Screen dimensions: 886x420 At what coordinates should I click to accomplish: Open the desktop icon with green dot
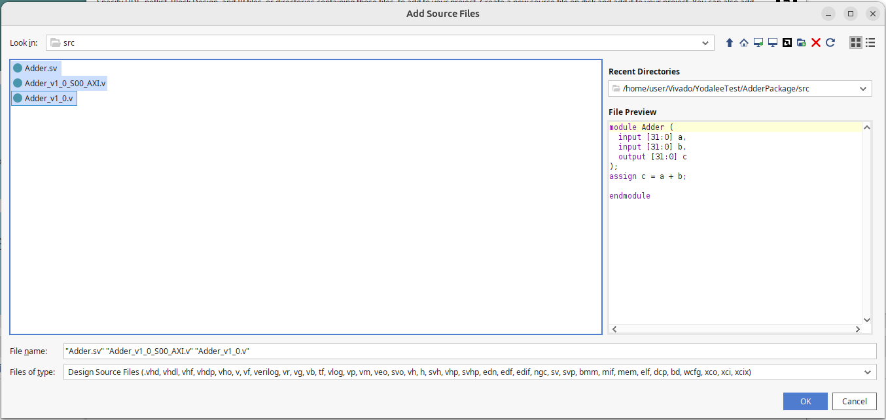tap(758, 42)
